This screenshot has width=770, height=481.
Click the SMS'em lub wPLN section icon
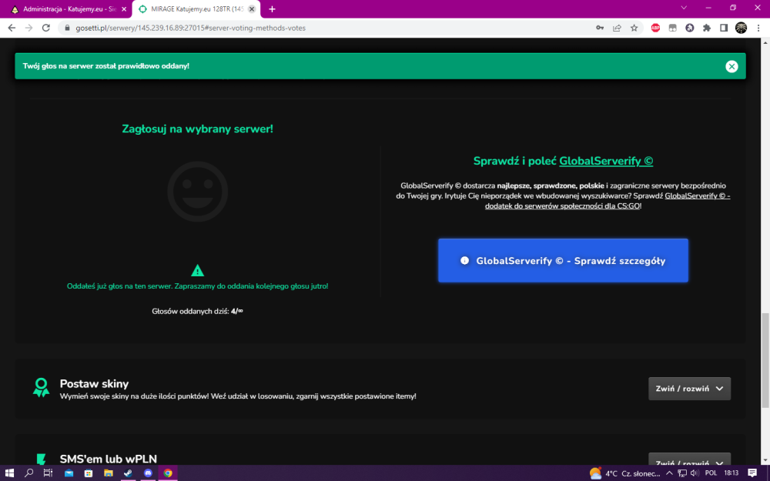click(x=42, y=459)
